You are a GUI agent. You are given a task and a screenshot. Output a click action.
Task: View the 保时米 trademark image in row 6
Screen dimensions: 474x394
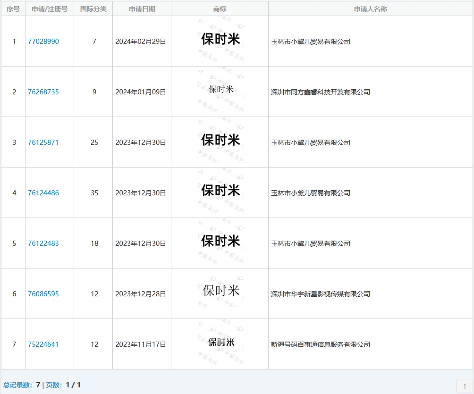click(x=220, y=291)
